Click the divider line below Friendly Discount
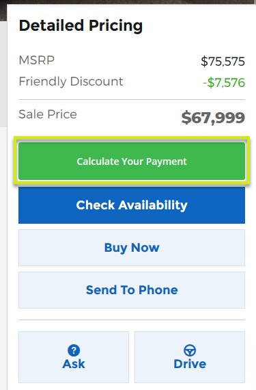The width and height of the screenshot is (256, 390). pyautogui.click(x=132, y=99)
